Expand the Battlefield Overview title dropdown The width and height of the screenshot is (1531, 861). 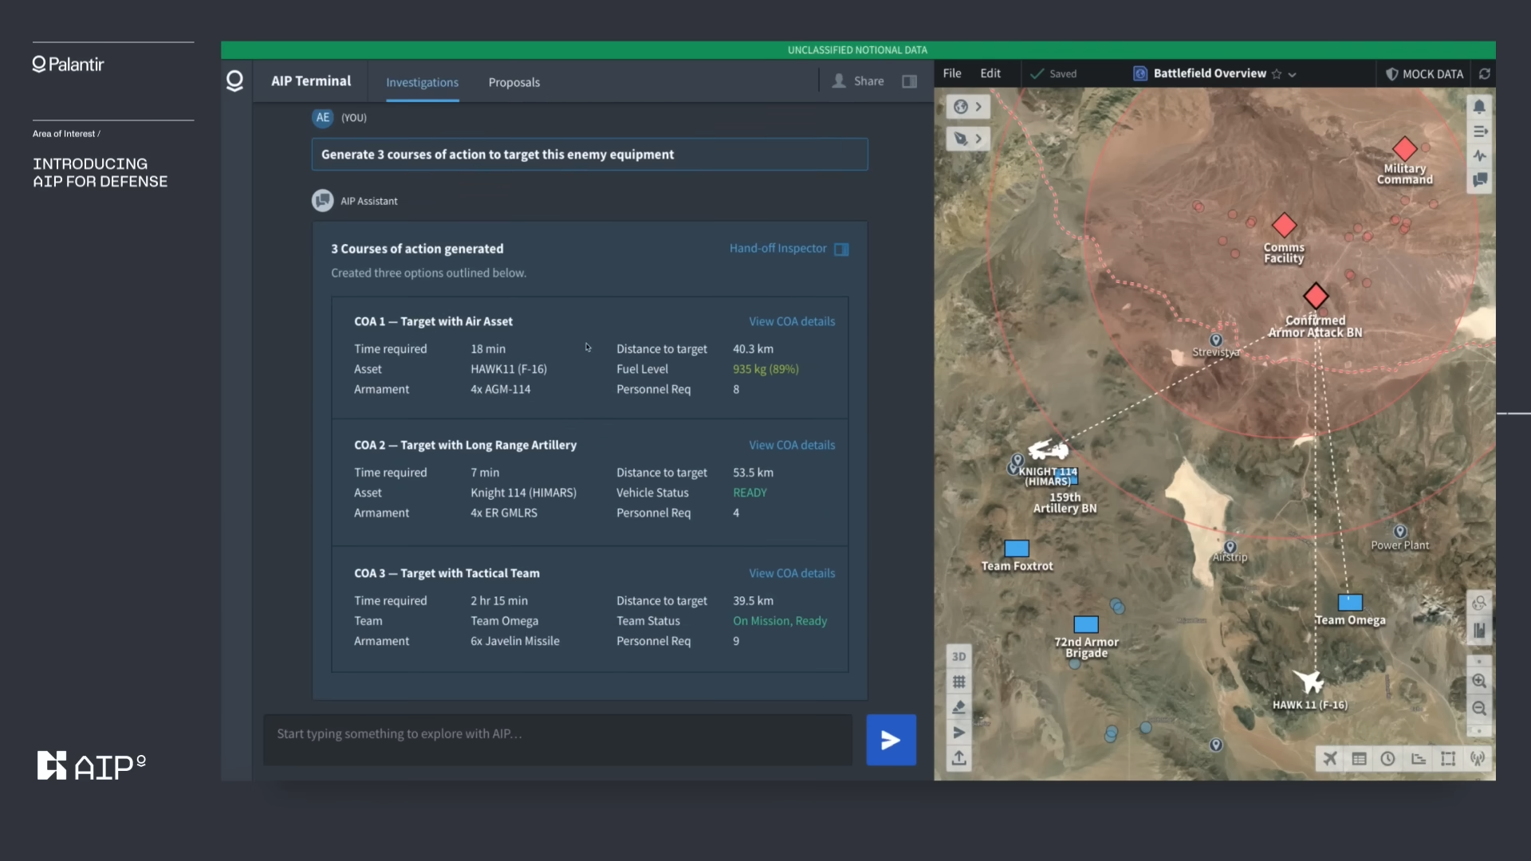point(1293,74)
